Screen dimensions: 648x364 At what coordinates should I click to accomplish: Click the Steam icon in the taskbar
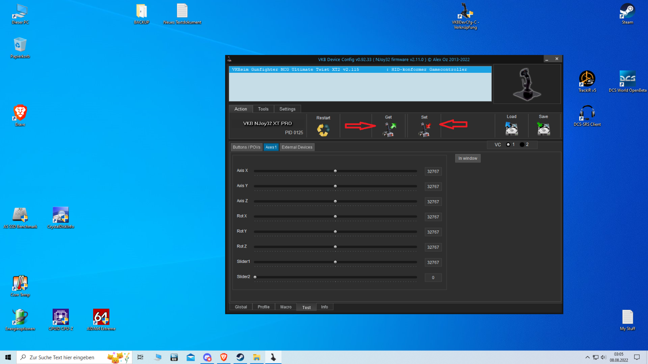tap(240, 357)
